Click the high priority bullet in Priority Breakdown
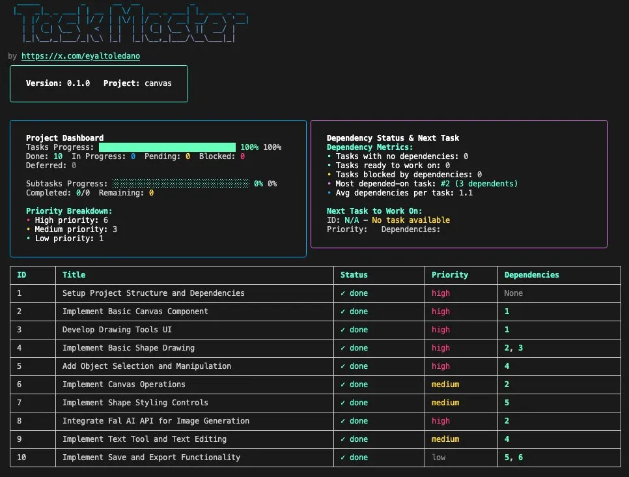 tap(27, 220)
